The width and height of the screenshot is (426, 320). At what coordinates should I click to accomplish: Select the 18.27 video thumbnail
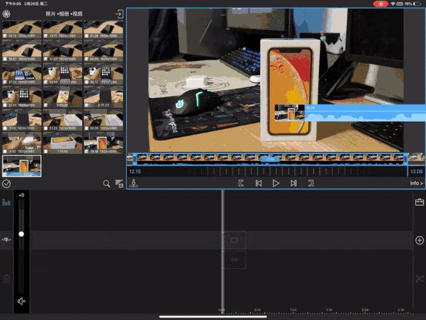22,51
